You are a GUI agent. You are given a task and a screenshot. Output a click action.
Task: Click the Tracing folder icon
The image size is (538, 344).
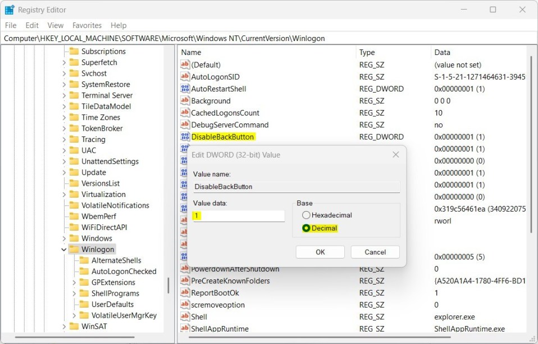tap(74, 139)
